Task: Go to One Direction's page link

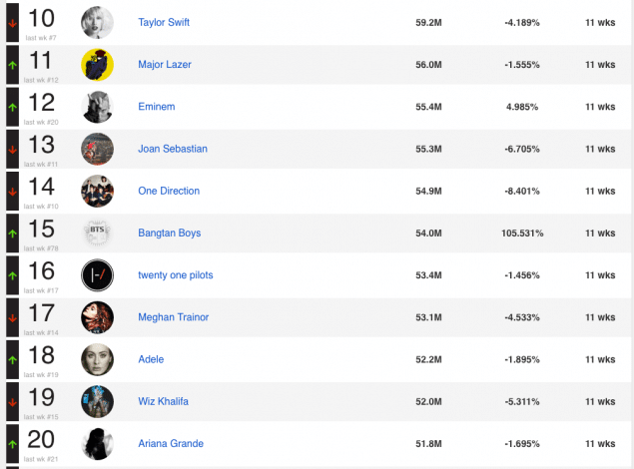Action: (169, 191)
